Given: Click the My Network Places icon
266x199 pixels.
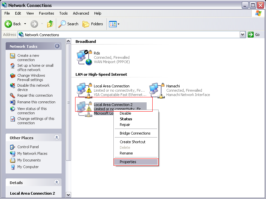Looking at the screenshot, I should point(13,154).
